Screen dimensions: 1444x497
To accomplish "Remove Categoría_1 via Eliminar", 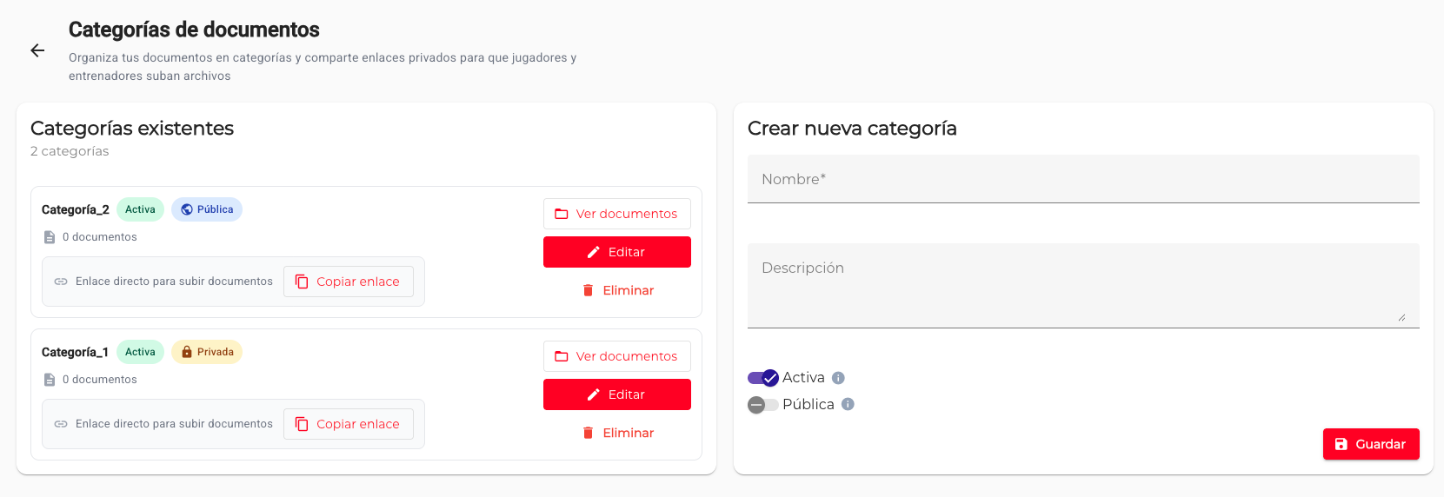I will pos(617,433).
